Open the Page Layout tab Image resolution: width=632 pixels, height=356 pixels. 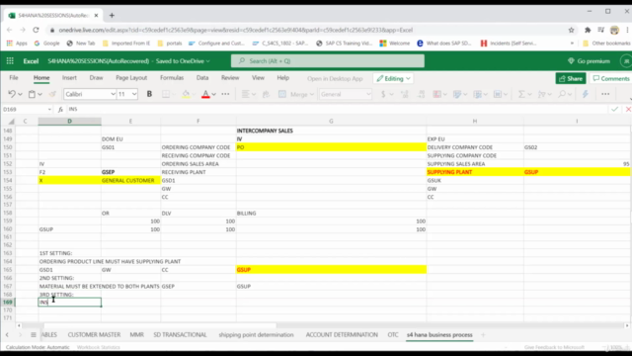tap(131, 77)
